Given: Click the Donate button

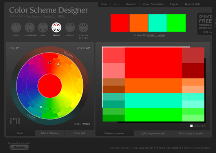Looking at the screenshot, I should (19, 147).
